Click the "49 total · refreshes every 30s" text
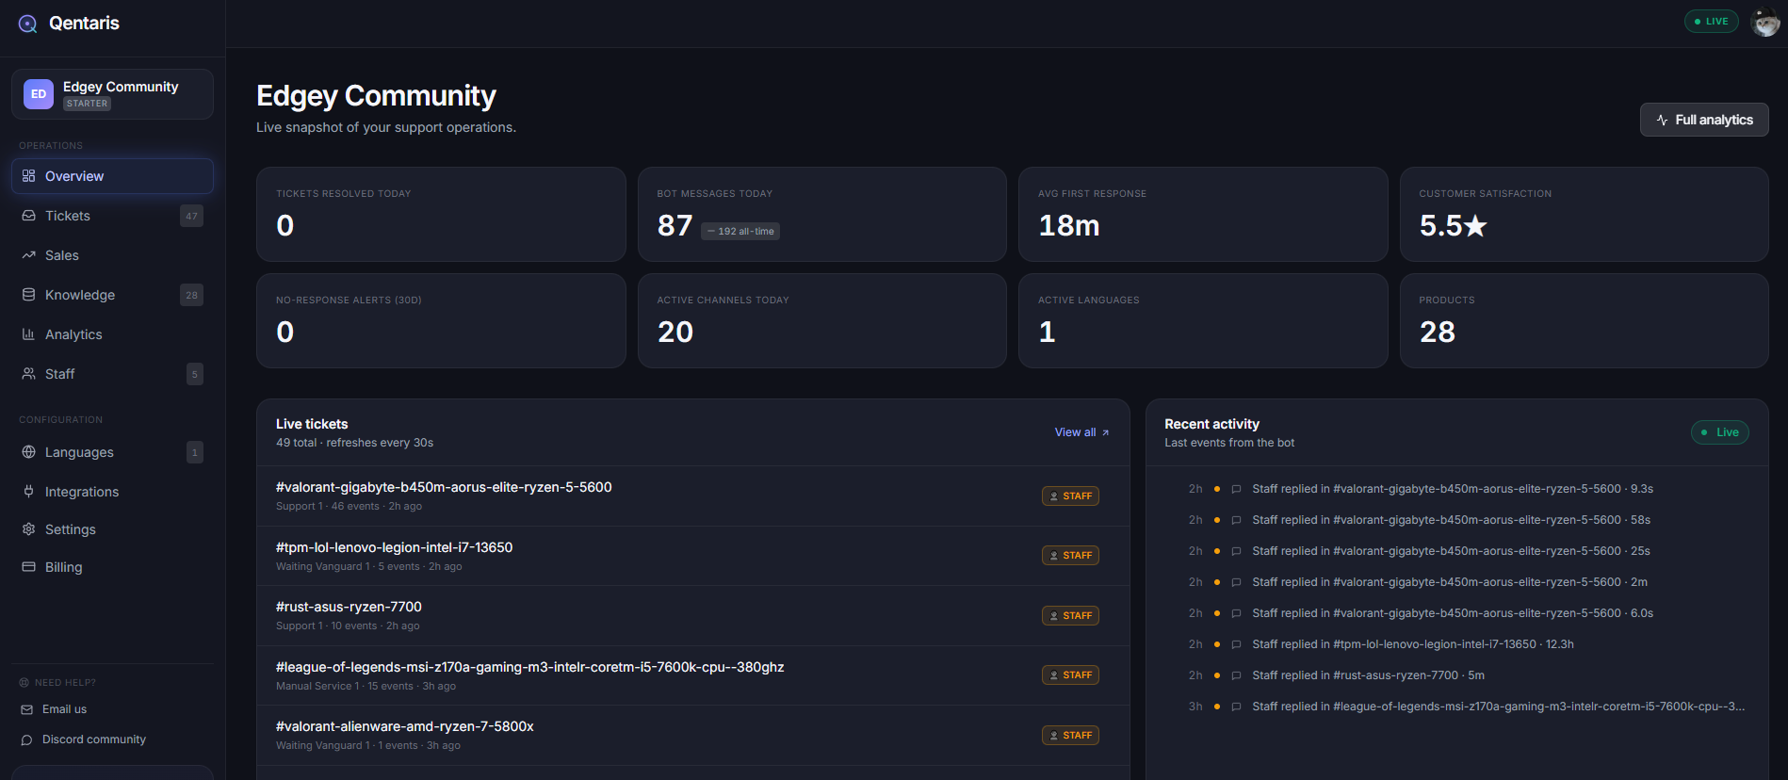 click(x=355, y=443)
